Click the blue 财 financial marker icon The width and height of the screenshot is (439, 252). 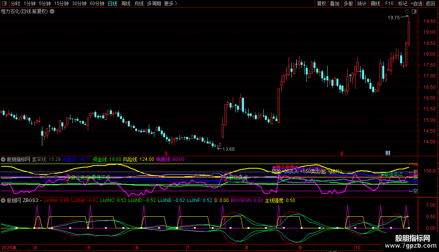(x=387, y=153)
